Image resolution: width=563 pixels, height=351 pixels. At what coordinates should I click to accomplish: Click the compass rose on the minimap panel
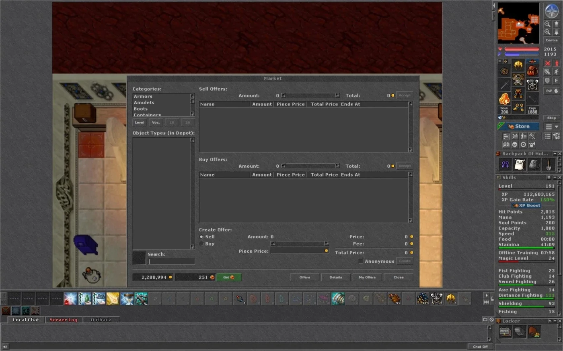[551, 11]
